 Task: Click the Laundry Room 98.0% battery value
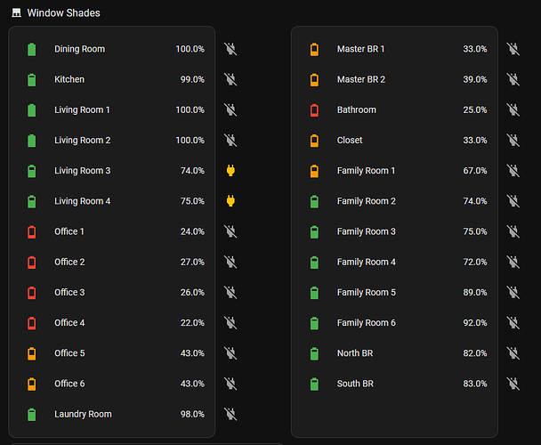(190, 414)
